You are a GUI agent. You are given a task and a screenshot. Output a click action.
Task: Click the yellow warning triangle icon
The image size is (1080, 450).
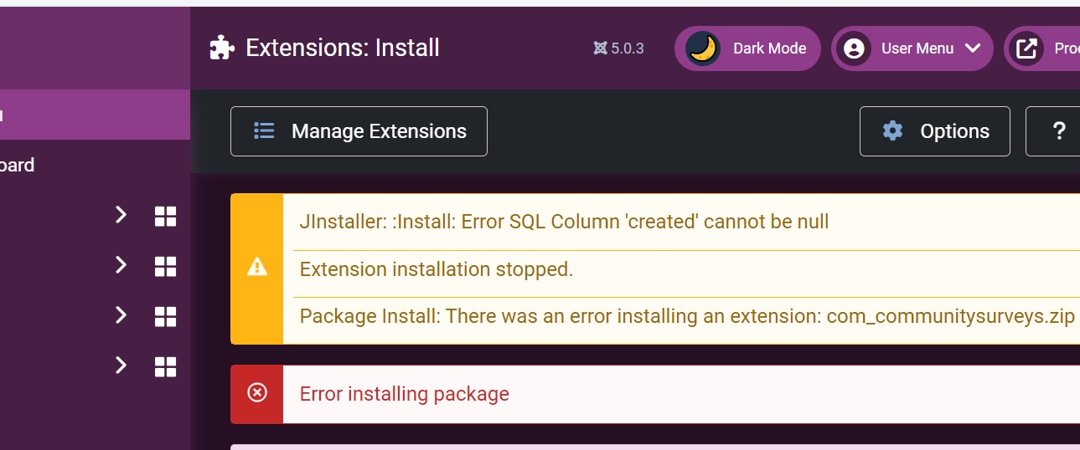[x=257, y=268]
